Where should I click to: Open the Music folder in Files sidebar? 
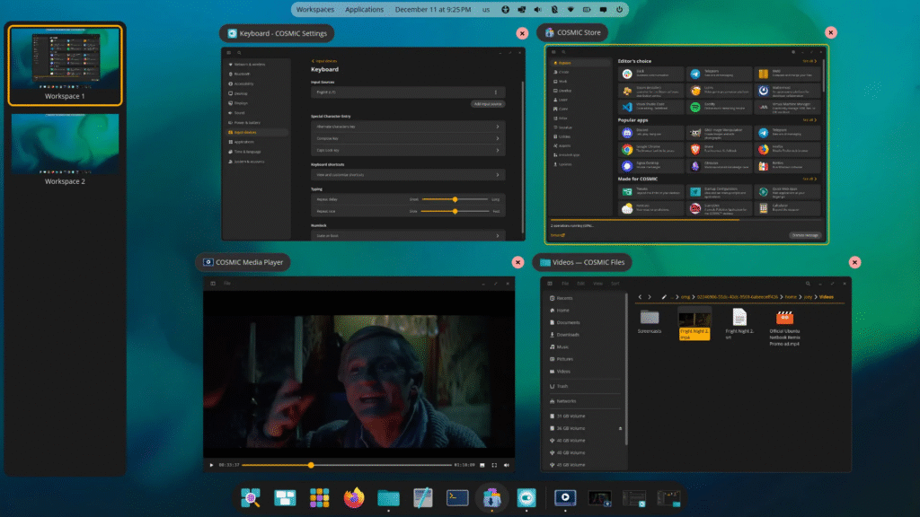[x=561, y=346]
